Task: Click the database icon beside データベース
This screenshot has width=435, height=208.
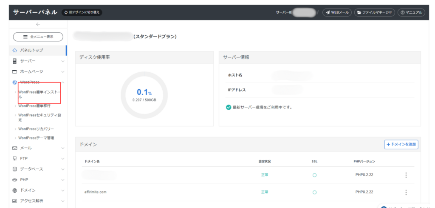Action: tap(15, 169)
